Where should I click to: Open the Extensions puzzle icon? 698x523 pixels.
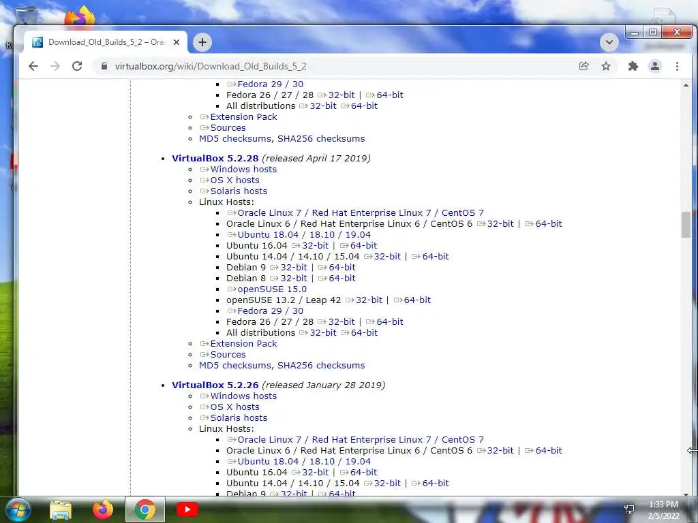pos(633,66)
